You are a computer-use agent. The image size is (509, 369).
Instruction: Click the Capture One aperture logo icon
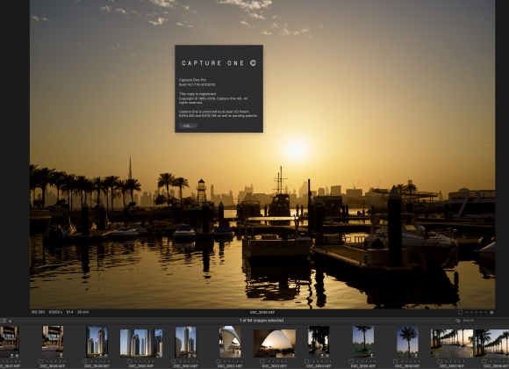tap(253, 62)
